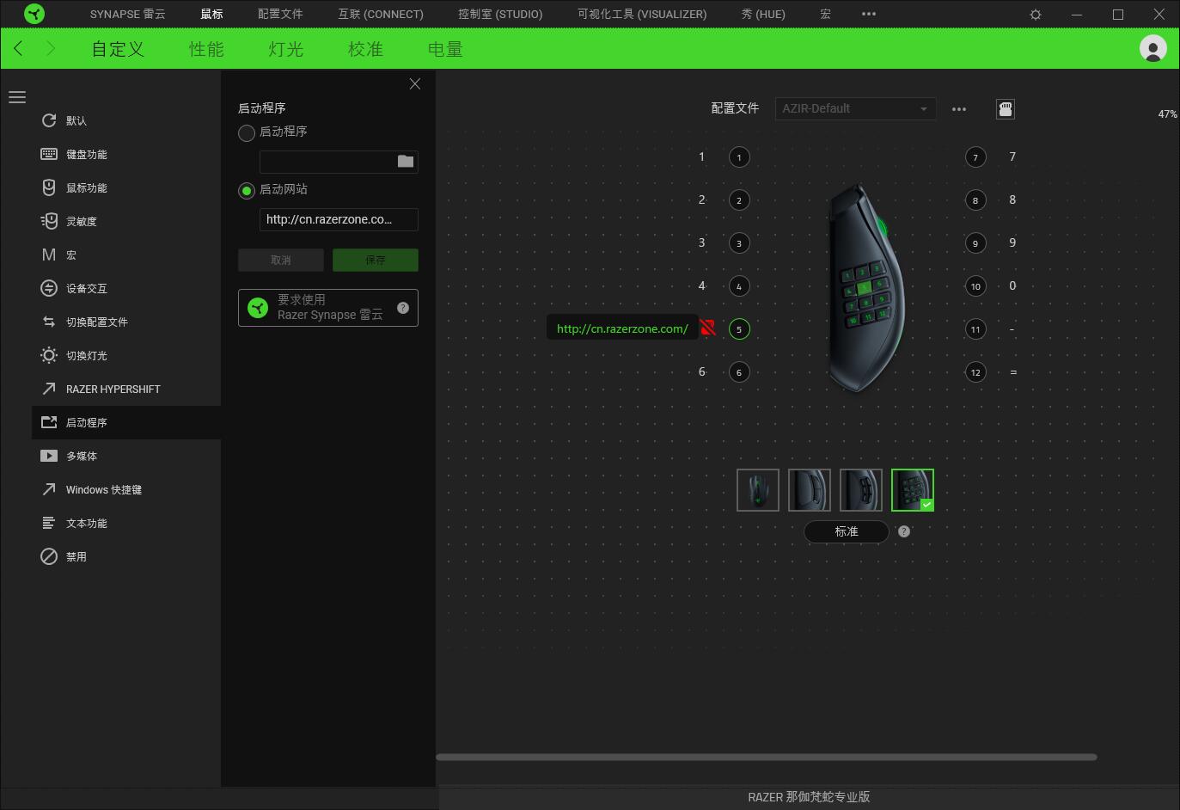The image size is (1180, 810).
Task: Click help icon next to 标准 button
Action: [x=903, y=531]
